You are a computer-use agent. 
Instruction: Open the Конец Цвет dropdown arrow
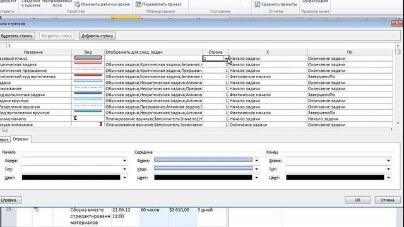(x=388, y=178)
